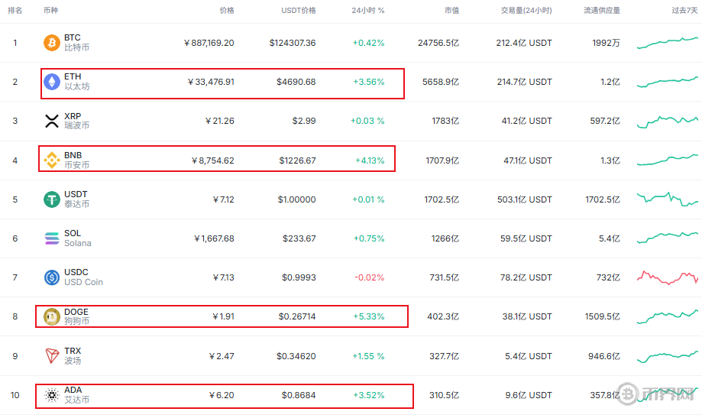Click the XRP logo icon
This screenshot has width=702, height=415.
pos(52,121)
